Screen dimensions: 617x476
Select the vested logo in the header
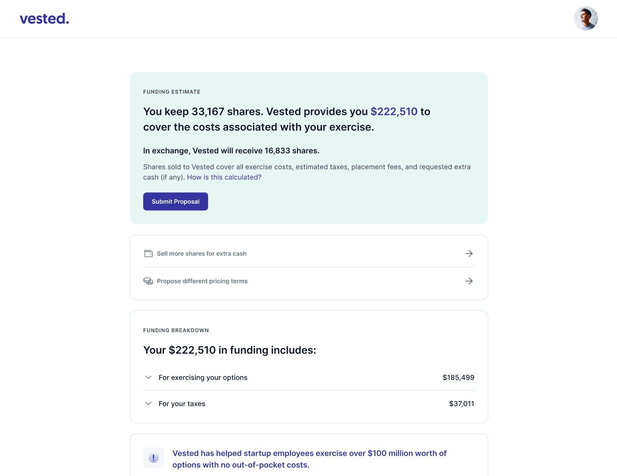point(44,18)
